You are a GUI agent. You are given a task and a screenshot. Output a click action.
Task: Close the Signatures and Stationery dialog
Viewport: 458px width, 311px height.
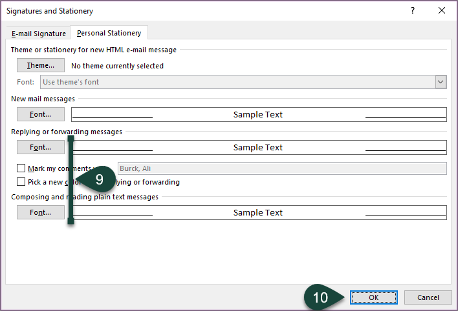tap(442, 11)
